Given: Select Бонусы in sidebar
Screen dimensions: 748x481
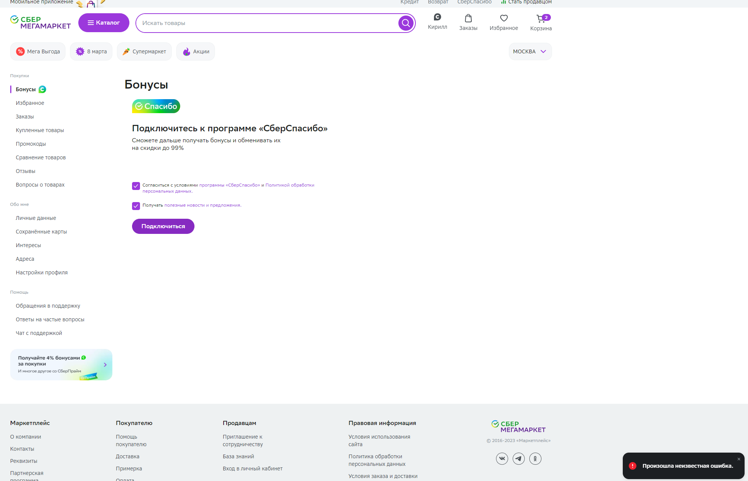Looking at the screenshot, I should pos(26,89).
